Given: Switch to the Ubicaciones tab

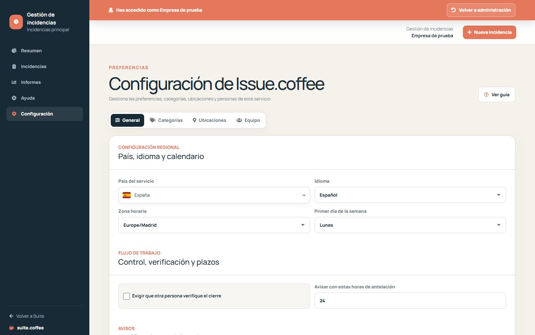Looking at the screenshot, I should pyautogui.click(x=209, y=120).
